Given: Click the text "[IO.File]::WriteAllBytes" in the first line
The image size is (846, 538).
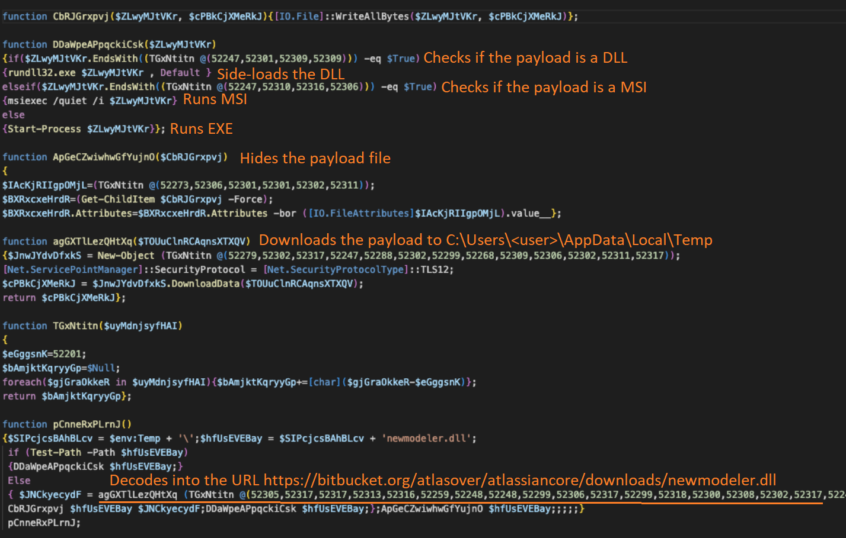Looking at the screenshot, I should pos(341,17).
